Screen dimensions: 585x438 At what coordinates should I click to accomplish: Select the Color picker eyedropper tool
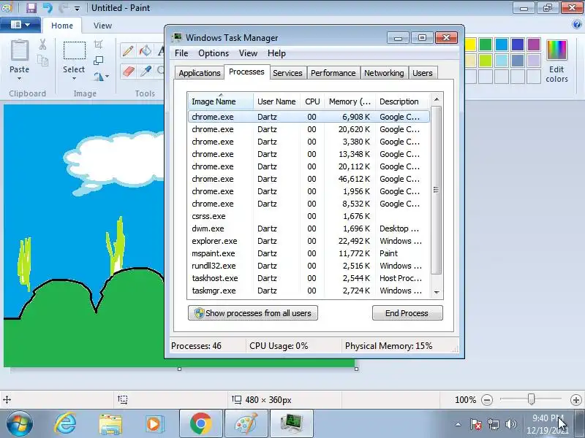[145, 70]
